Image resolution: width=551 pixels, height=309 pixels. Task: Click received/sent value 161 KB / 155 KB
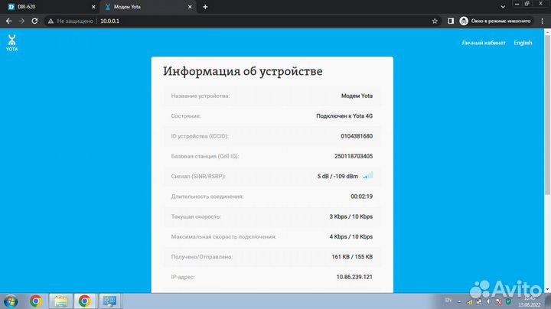pos(352,257)
